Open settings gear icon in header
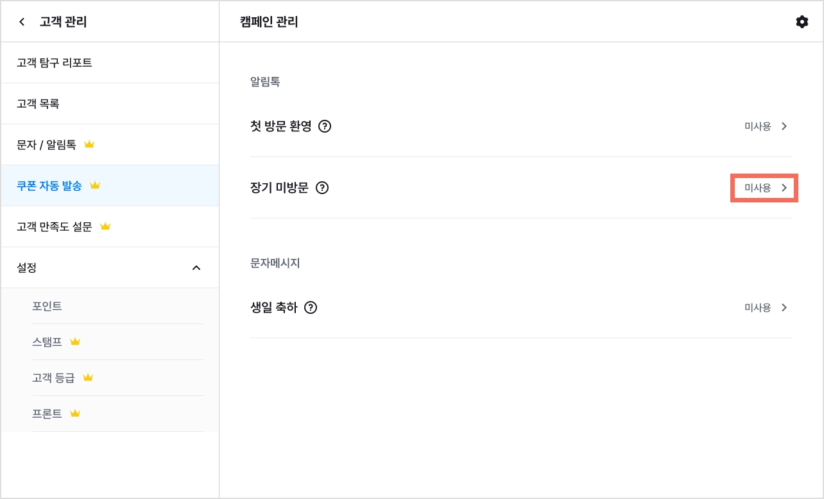This screenshot has width=824, height=499. (802, 22)
